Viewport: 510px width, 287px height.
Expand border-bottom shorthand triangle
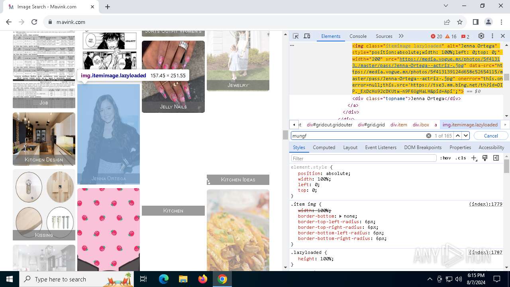(340, 216)
